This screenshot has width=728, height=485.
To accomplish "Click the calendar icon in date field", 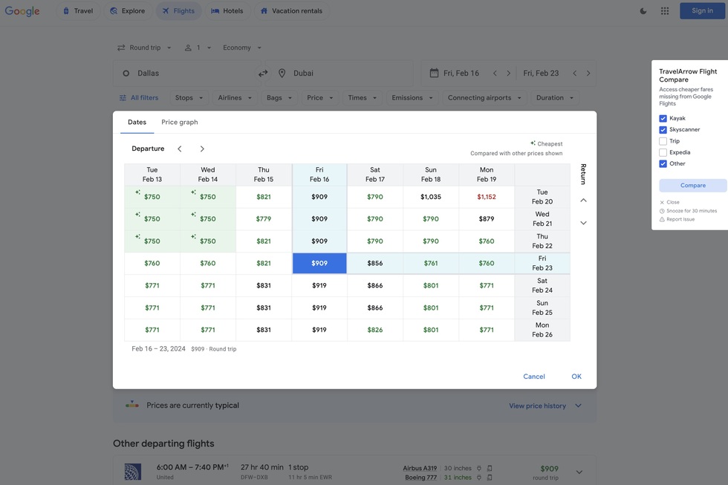I will click(x=434, y=73).
